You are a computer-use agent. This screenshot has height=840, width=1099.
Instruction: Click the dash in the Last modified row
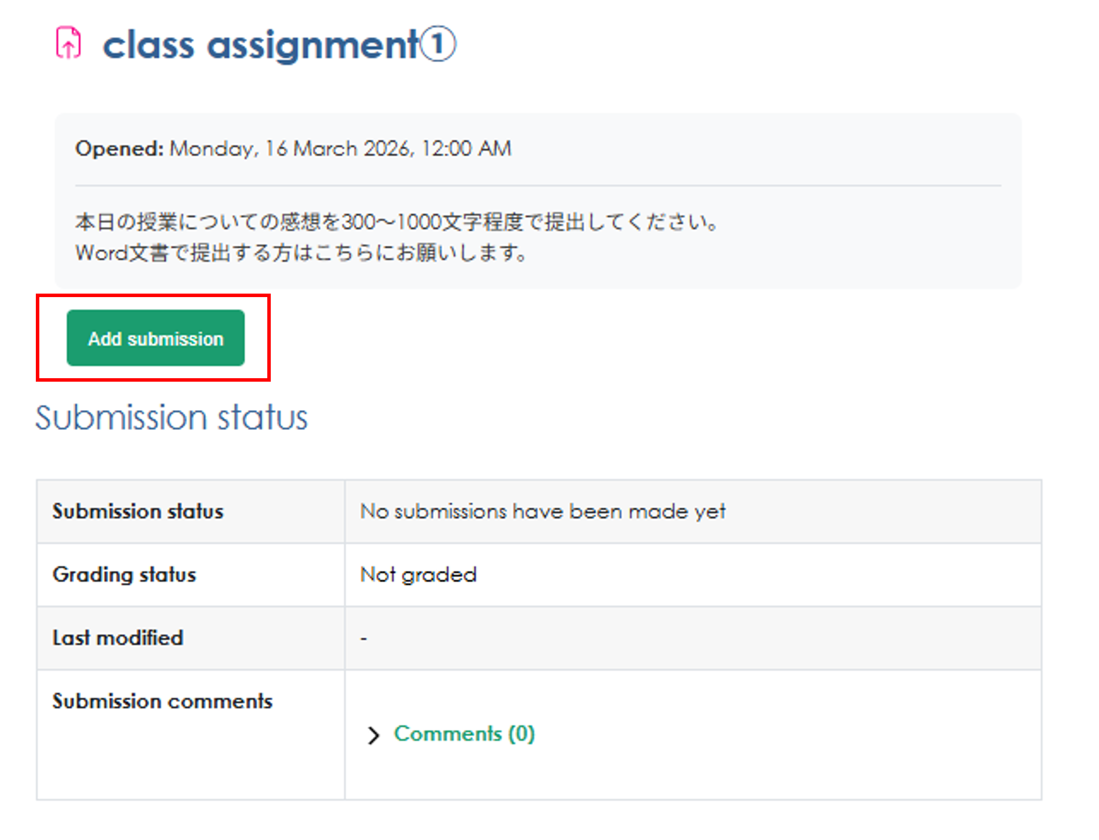tap(363, 638)
